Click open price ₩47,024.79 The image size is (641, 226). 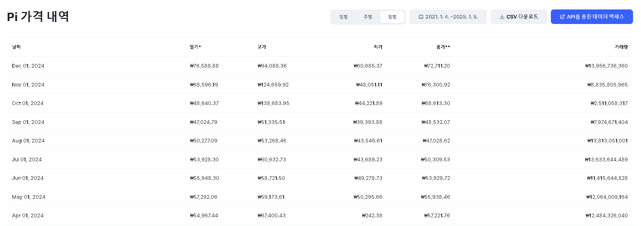[x=204, y=122]
